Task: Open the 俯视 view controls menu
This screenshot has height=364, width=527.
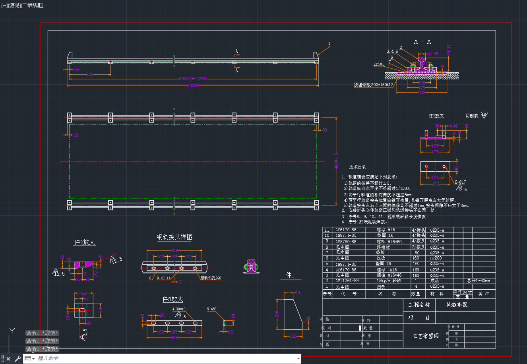Action: (14, 5)
